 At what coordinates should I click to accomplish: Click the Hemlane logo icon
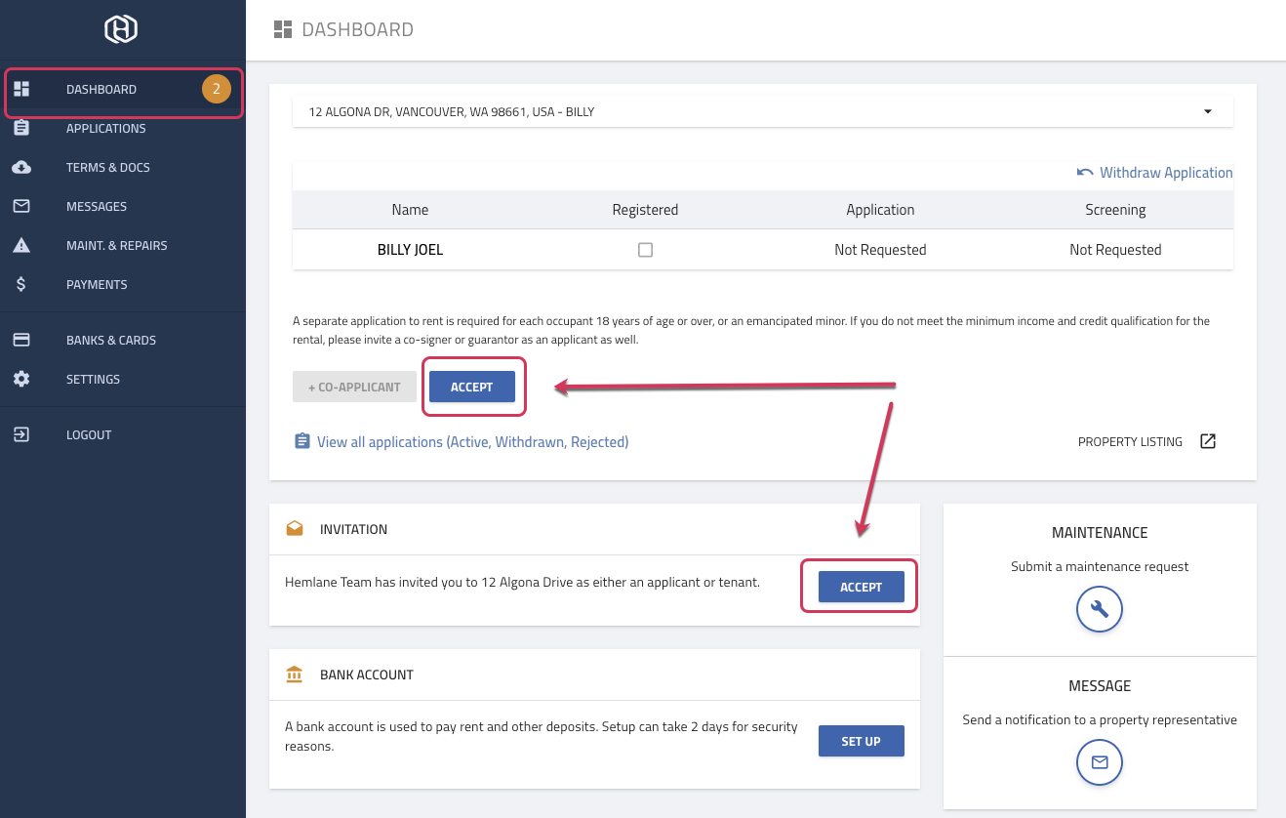[x=121, y=28]
